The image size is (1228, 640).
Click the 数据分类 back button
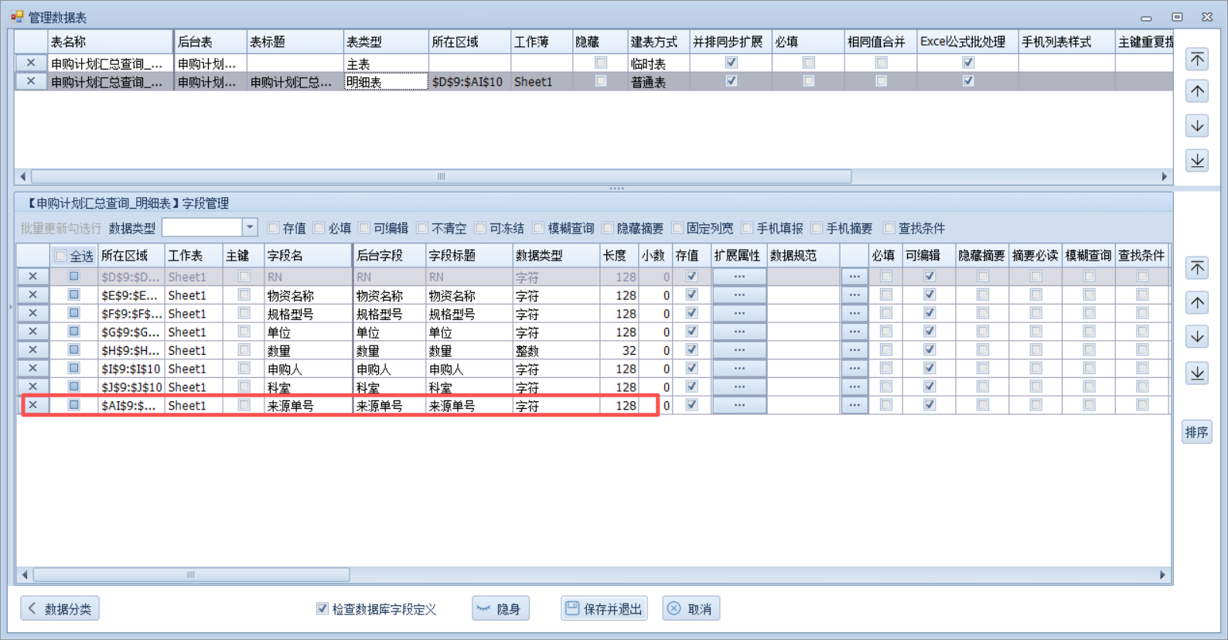coord(60,609)
